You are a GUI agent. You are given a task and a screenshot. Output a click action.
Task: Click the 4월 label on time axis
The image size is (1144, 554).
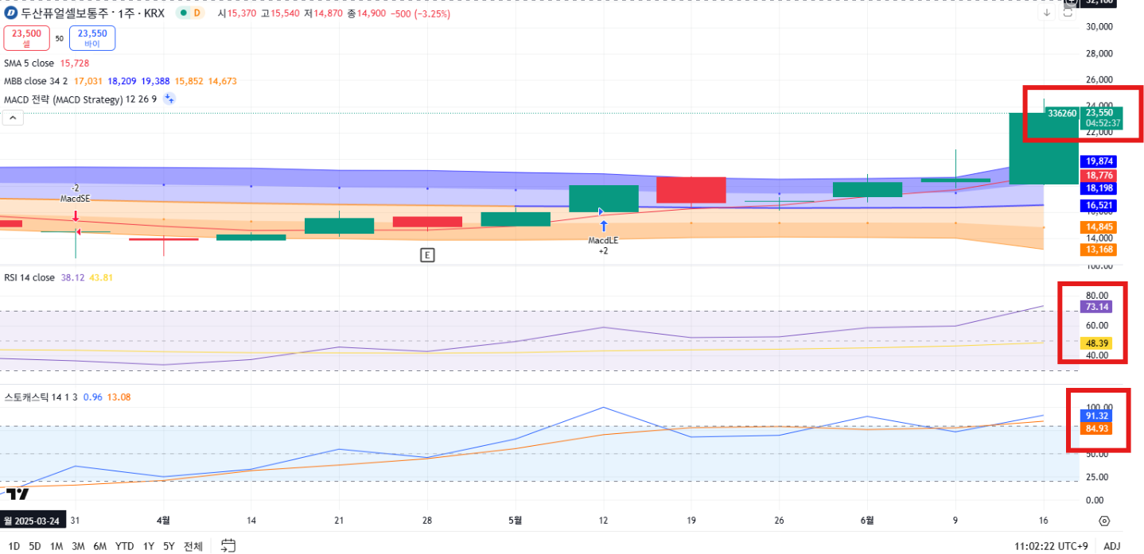(x=164, y=521)
